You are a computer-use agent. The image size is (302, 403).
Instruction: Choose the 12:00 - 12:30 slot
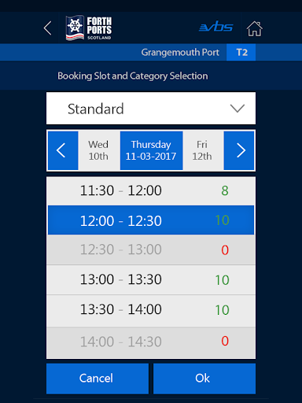click(151, 220)
